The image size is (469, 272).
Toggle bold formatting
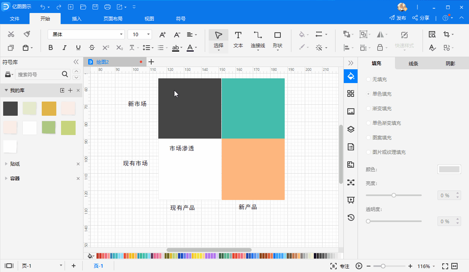click(50, 48)
